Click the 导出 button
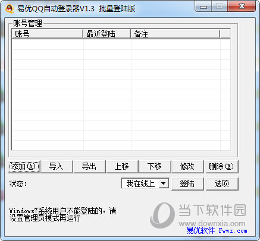This screenshot has width=260, height=241. click(89, 166)
